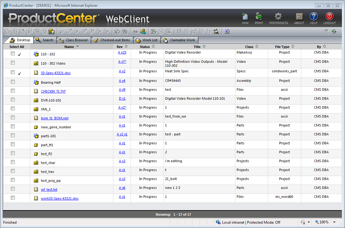This screenshot has height=228, width=345.
Task: Click the Local intranet globe icon
Action: 218,222
